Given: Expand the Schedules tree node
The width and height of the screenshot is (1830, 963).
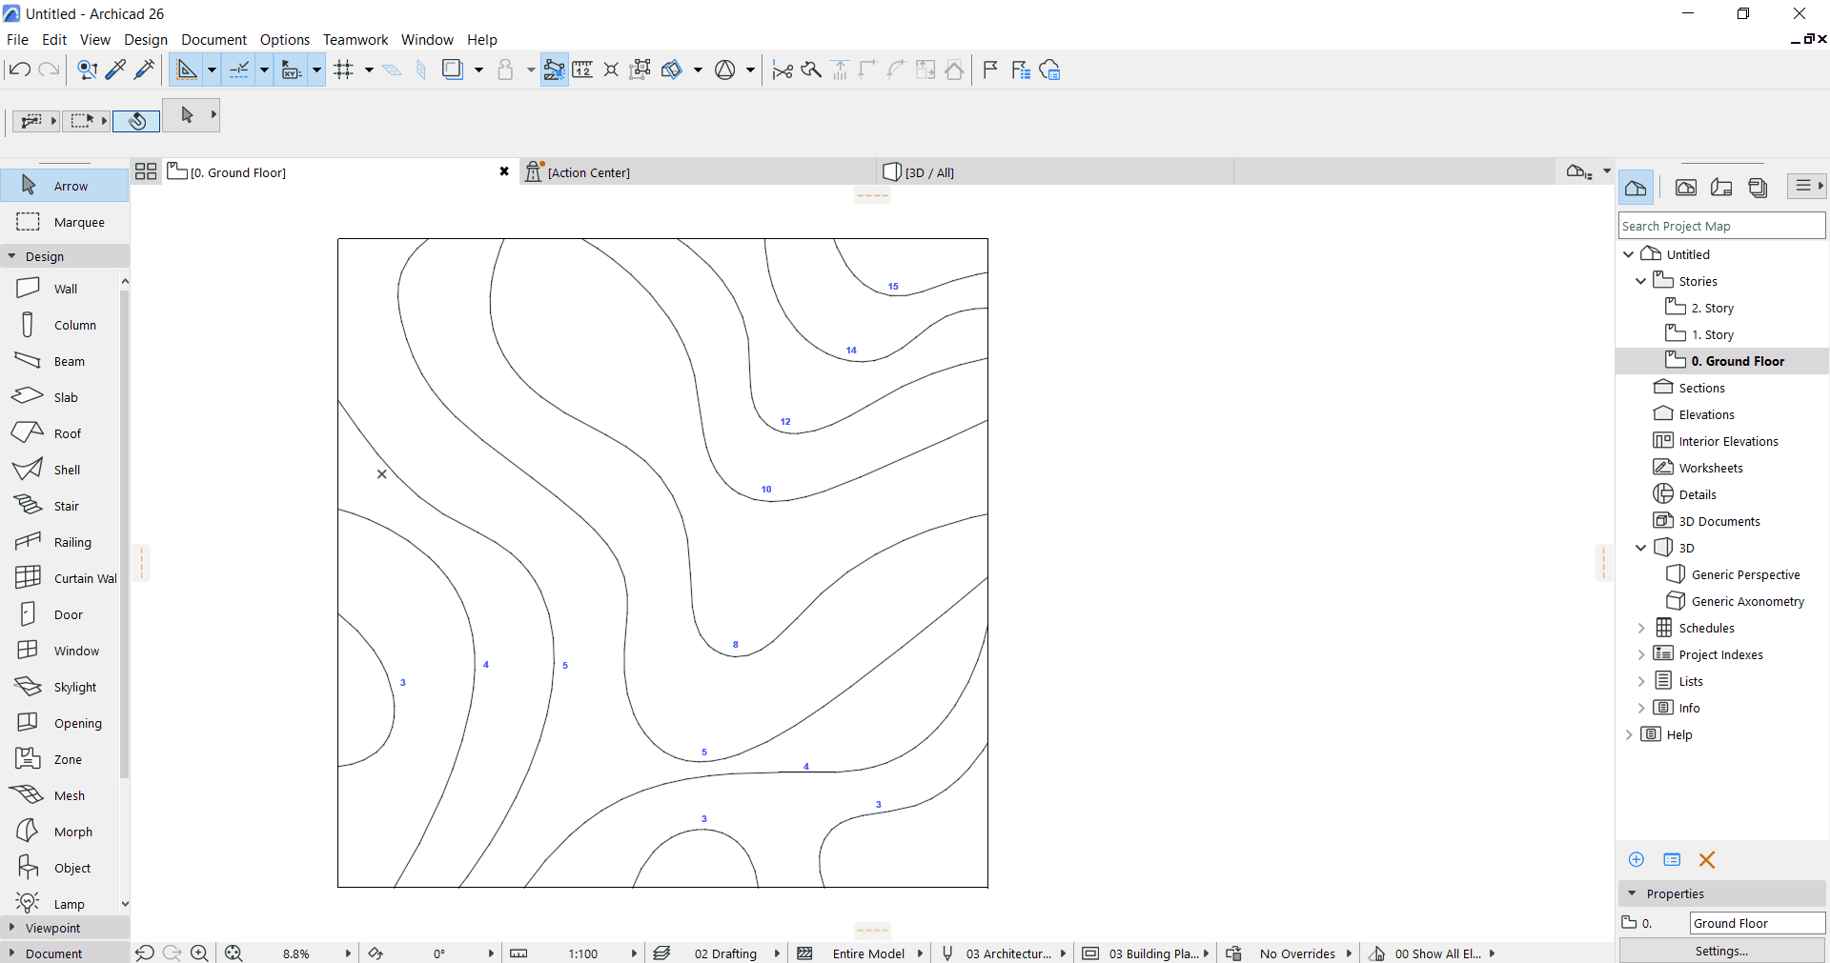Looking at the screenshot, I should click(x=1640, y=628).
